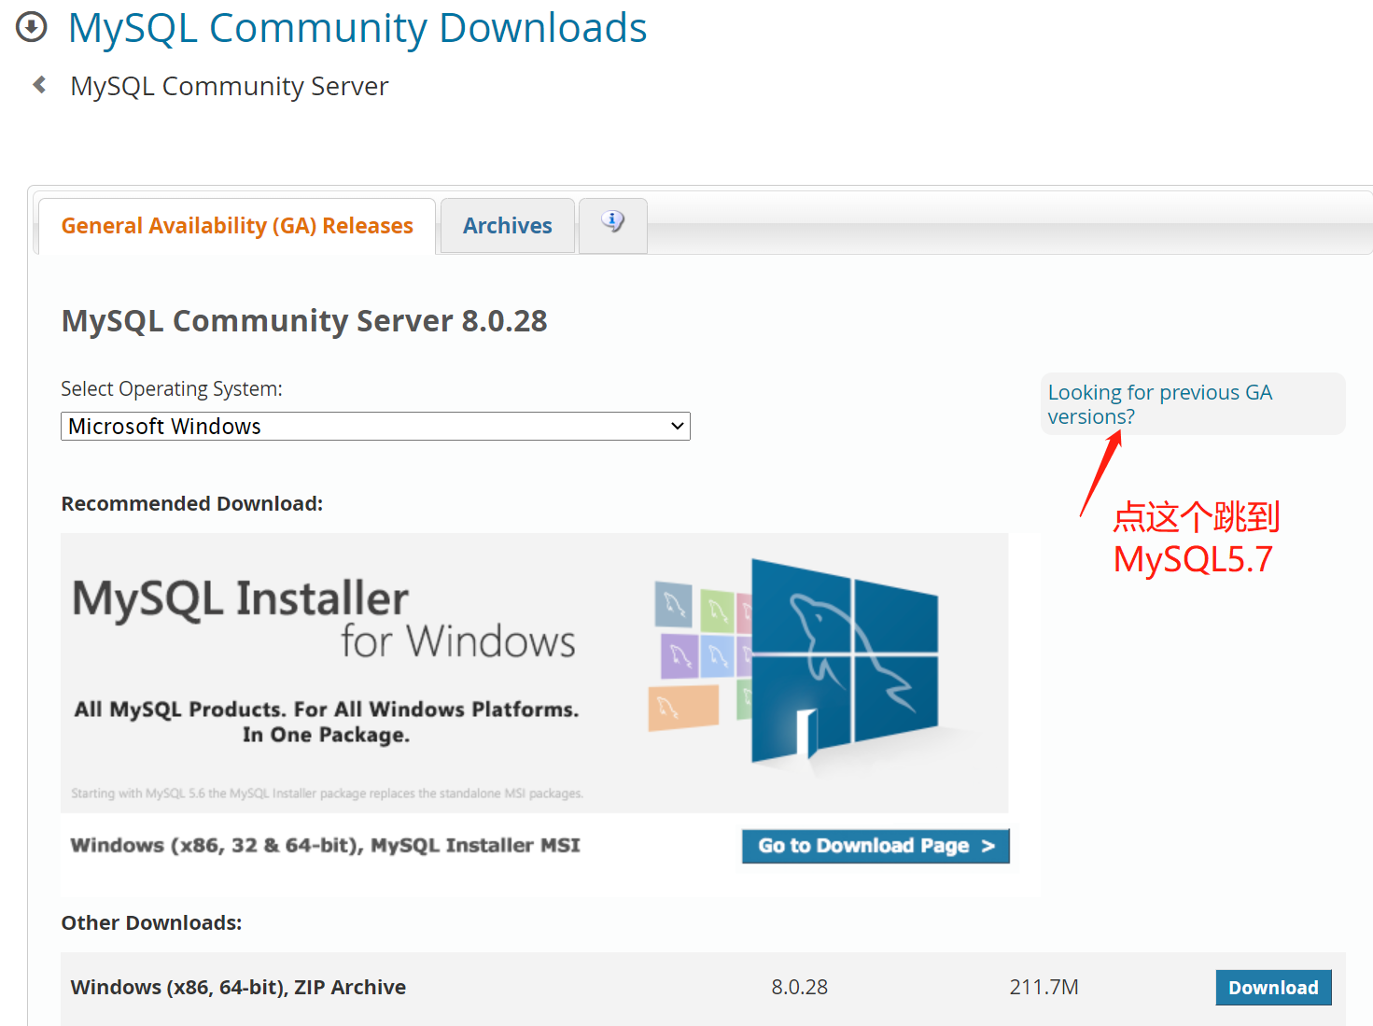Screen dimensions: 1373x1026
Task: Click the MySQL Community Server breadcrumb text
Action: 230,86
